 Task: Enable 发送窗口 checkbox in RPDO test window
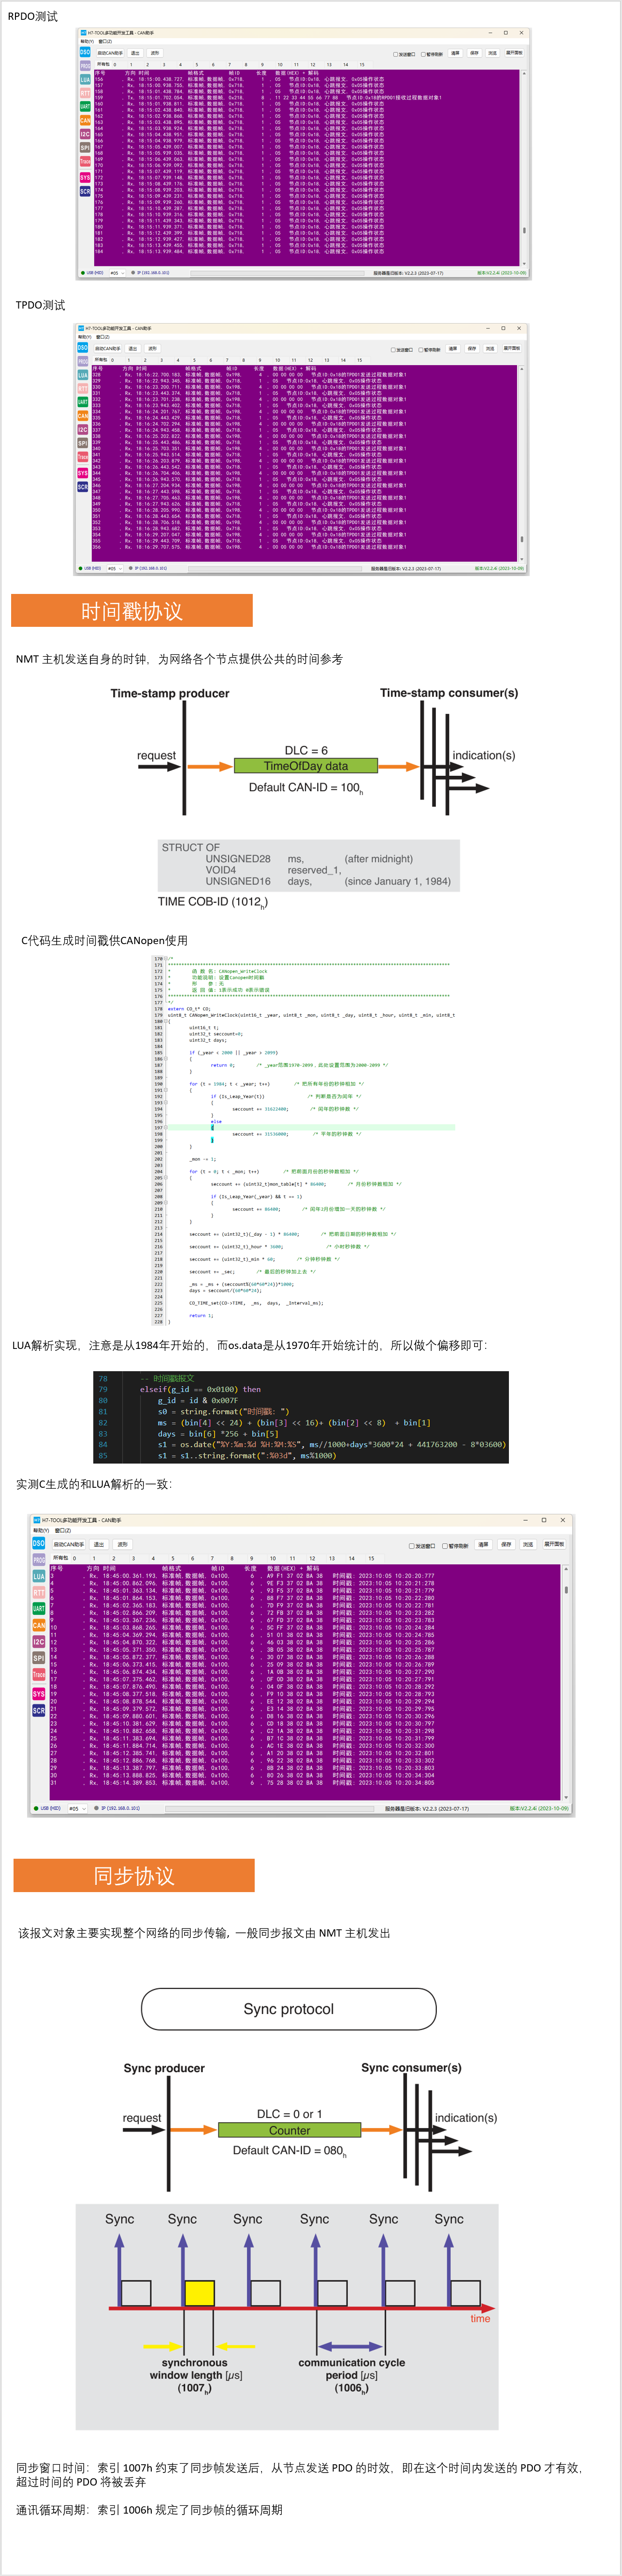point(404,54)
